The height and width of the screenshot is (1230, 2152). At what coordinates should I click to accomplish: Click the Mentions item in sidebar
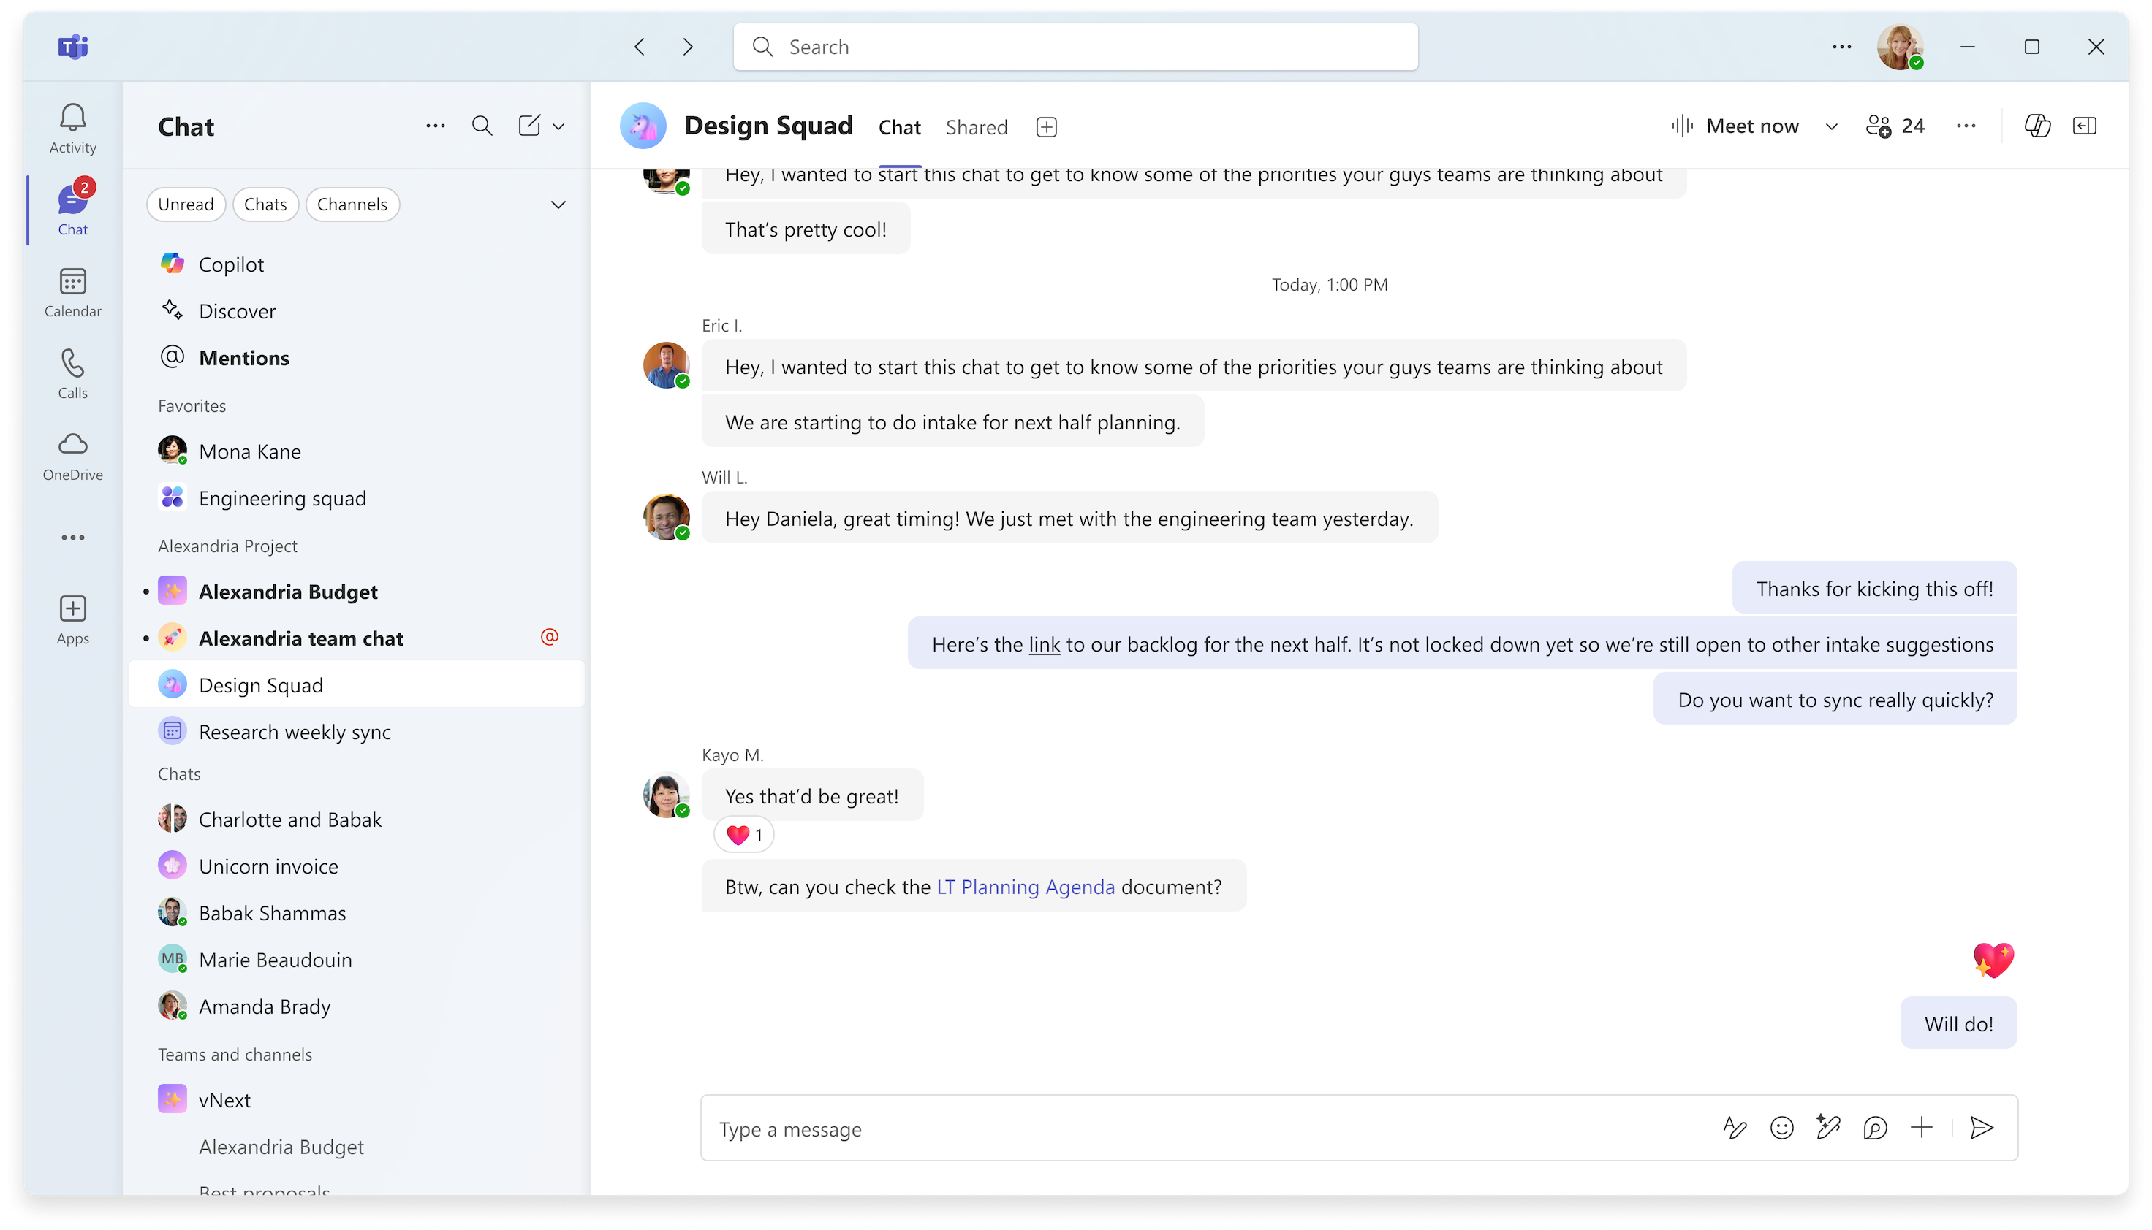244,357
